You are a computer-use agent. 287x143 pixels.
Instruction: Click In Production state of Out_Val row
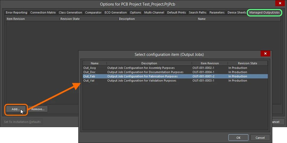[x=237, y=81]
